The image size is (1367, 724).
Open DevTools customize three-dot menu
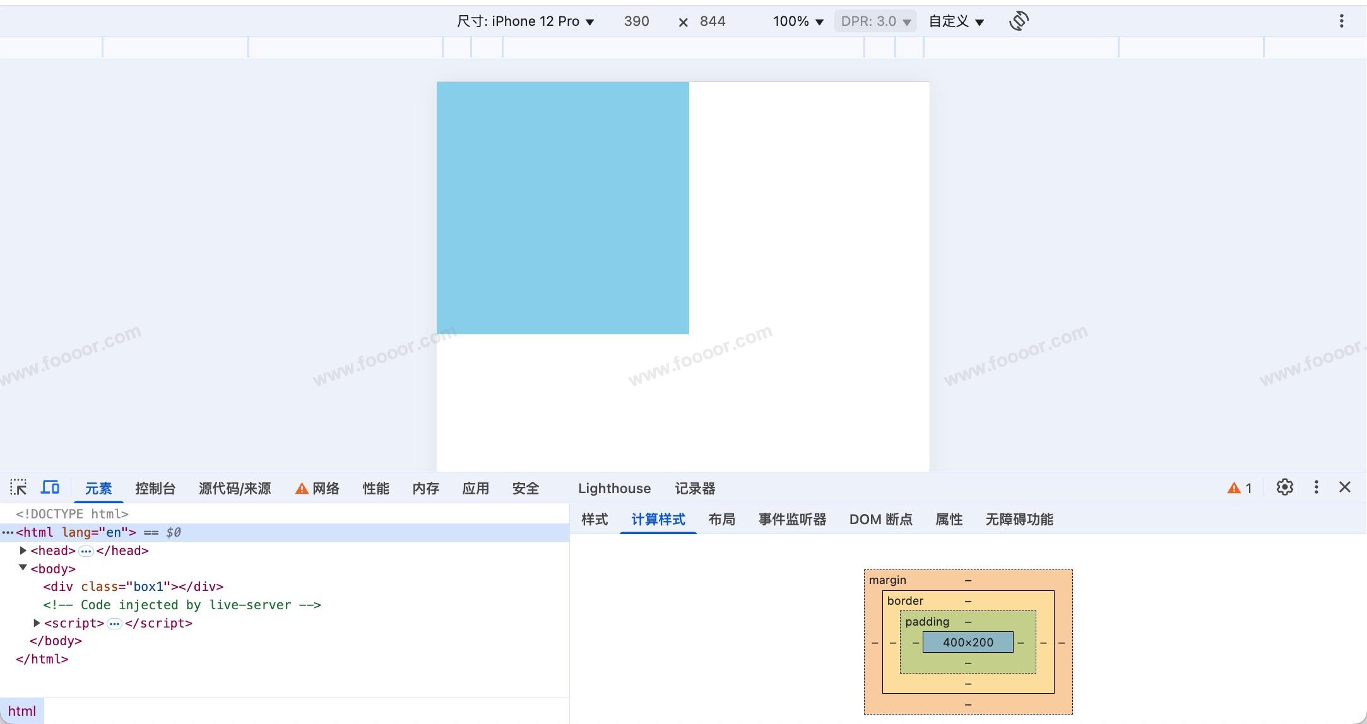click(1316, 488)
